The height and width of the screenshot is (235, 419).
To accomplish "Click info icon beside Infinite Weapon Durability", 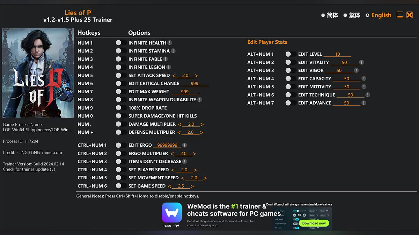I will (200, 100).
